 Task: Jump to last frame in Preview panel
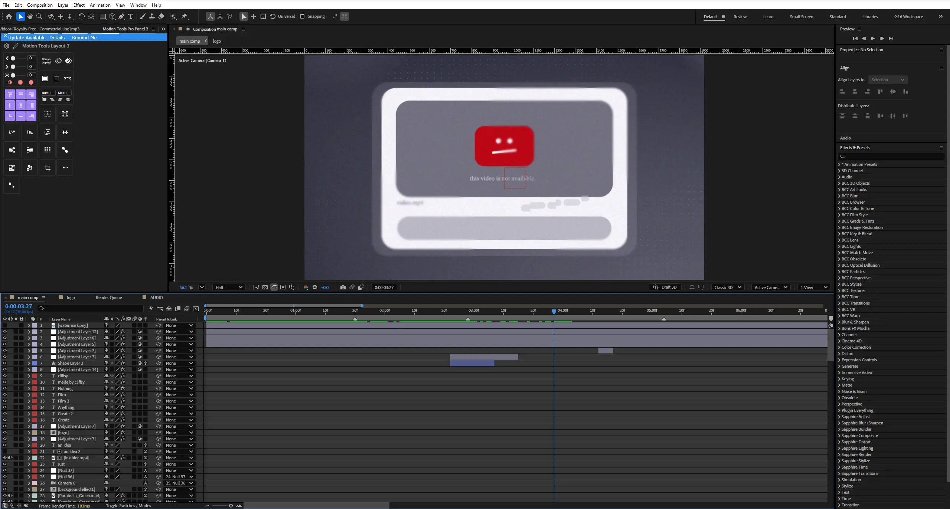click(x=891, y=39)
